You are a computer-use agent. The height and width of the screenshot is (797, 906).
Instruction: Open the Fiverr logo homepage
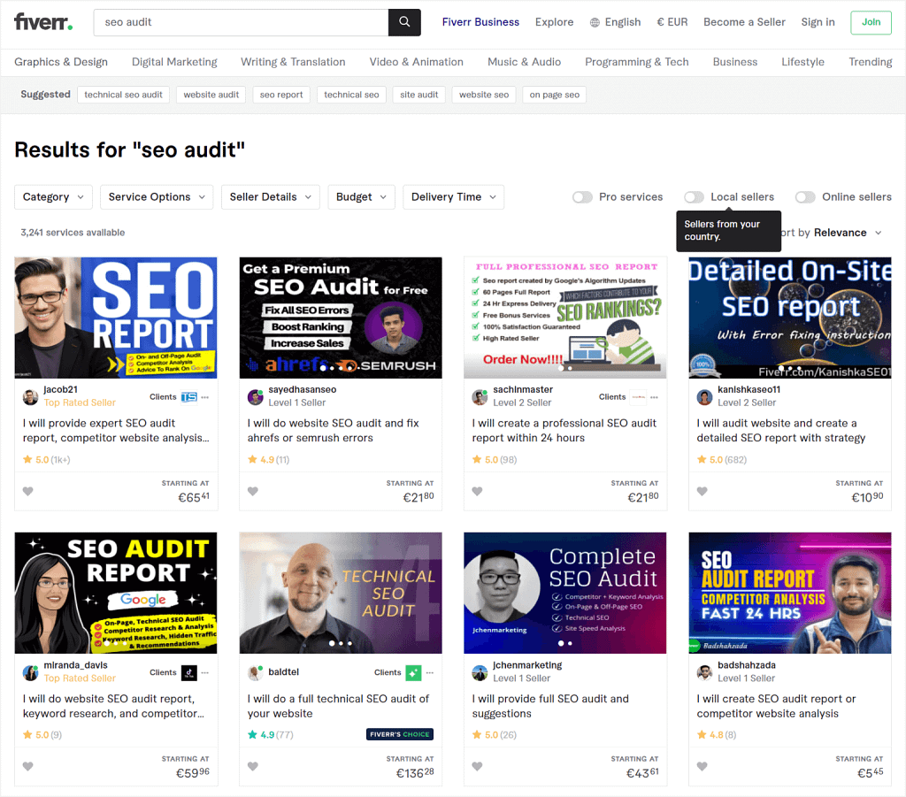click(x=43, y=22)
